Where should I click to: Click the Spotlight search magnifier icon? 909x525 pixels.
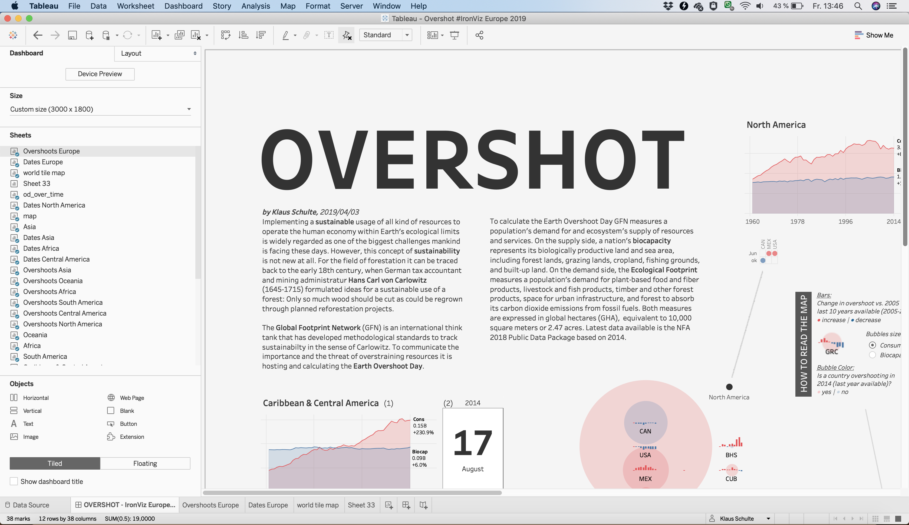(858, 6)
